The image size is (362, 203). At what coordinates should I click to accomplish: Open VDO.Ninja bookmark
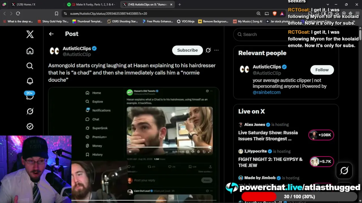click(x=186, y=21)
